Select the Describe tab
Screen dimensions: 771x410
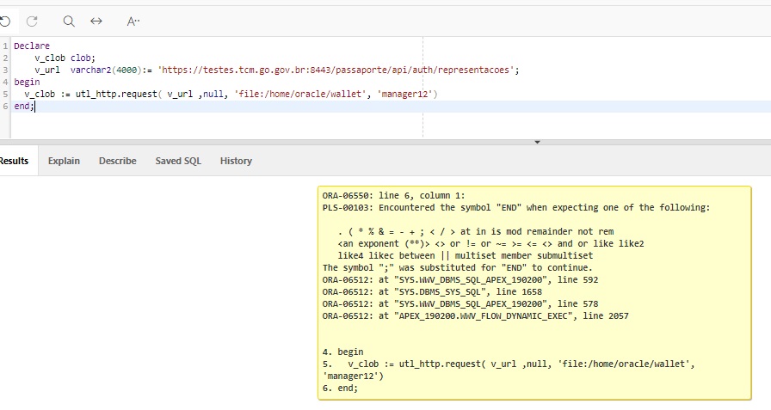pos(117,161)
